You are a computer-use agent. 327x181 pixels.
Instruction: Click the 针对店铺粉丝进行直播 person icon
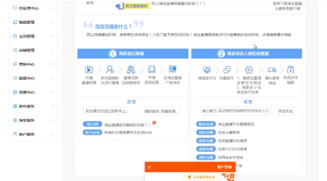click(x=110, y=70)
